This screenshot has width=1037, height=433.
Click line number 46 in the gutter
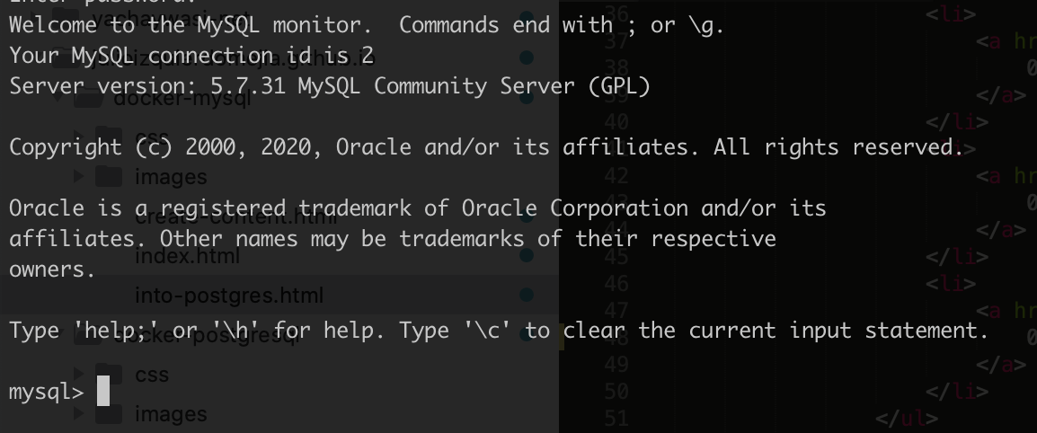tap(616, 284)
